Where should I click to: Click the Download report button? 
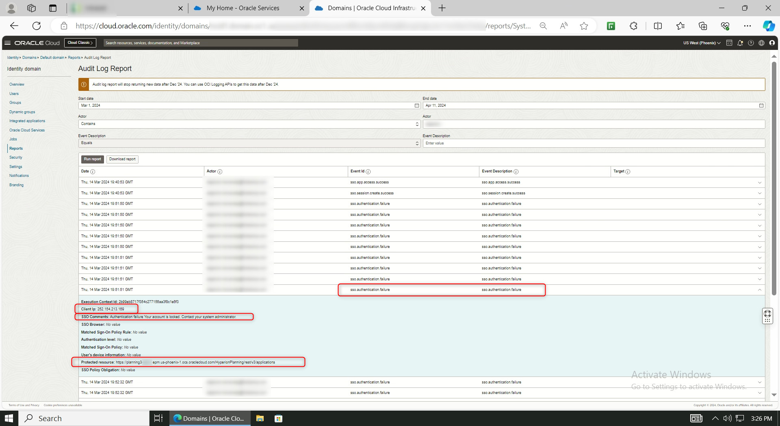pyautogui.click(x=122, y=159)
